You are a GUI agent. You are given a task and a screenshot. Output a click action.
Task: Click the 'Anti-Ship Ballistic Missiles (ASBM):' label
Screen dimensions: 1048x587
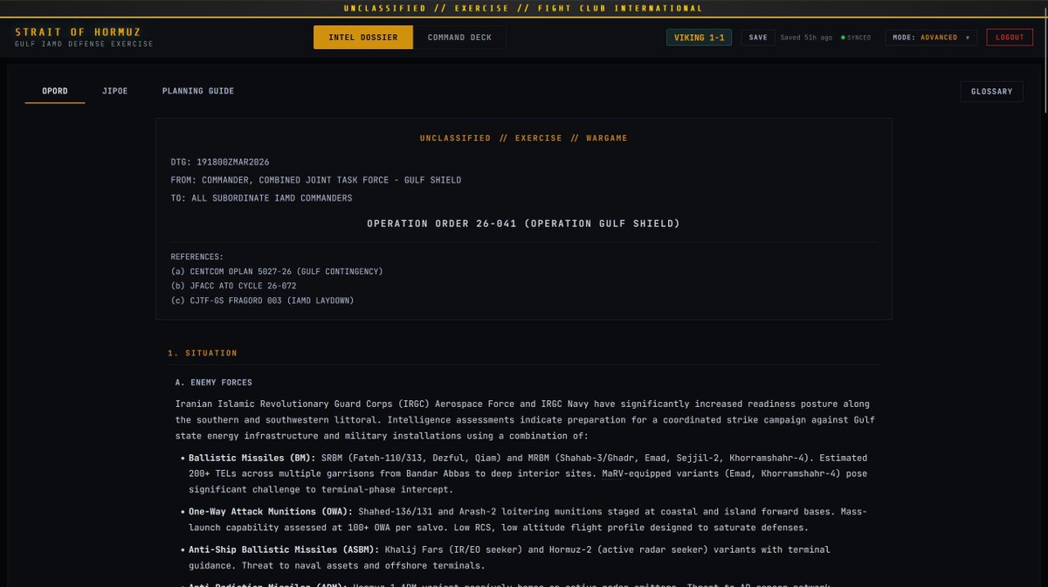click(285, 549)
